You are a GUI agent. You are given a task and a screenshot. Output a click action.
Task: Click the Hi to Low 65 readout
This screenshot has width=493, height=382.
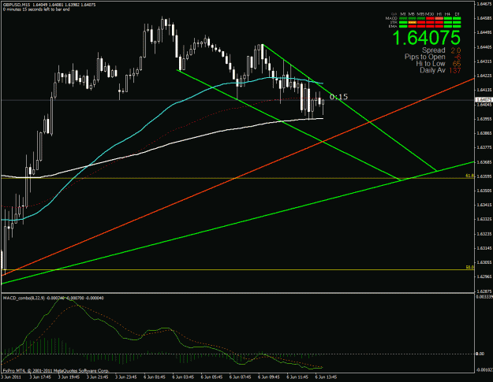pos(439,64)
